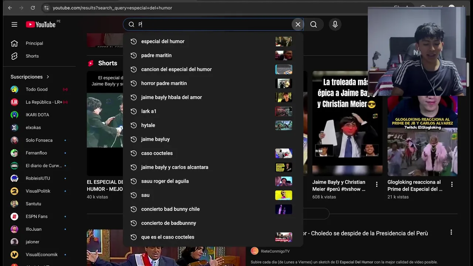Clear the search box with X
473x266 pixels.
click(298, 24)
